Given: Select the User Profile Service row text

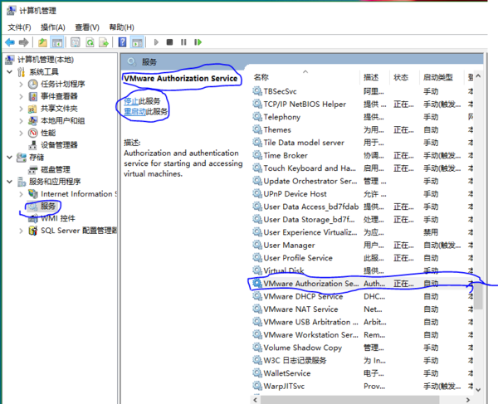Looking at the screenshot, I should pyautogui.click(x=298, y=258).
